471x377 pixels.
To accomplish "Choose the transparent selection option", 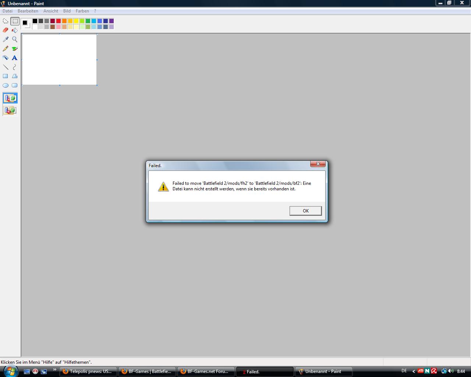I will point(10,110).
